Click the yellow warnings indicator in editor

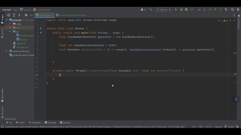[225, 21]
